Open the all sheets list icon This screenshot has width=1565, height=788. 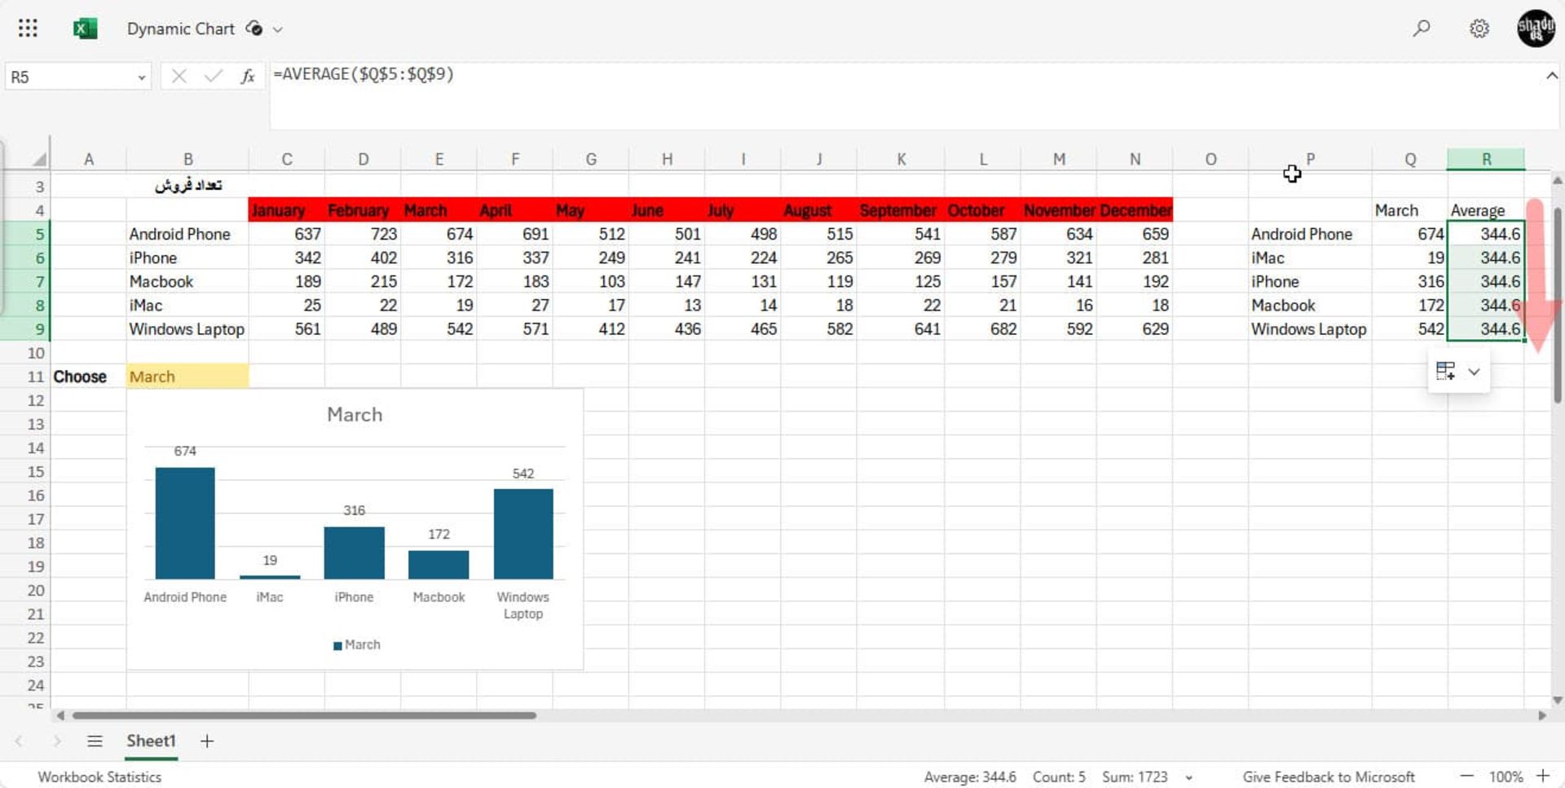[x=95, y=741]
